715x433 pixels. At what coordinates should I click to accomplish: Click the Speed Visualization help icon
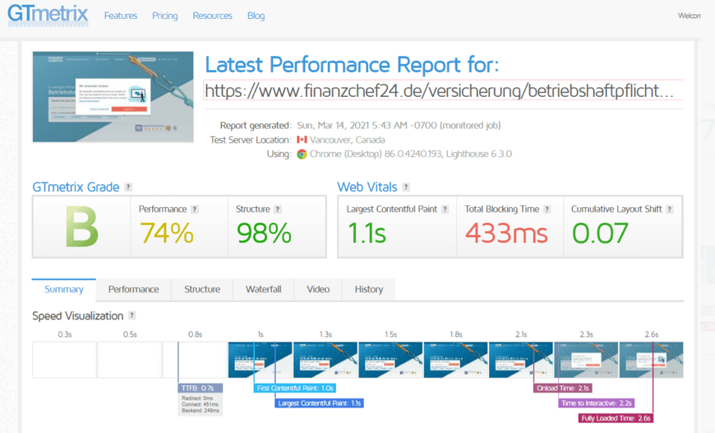131,316
